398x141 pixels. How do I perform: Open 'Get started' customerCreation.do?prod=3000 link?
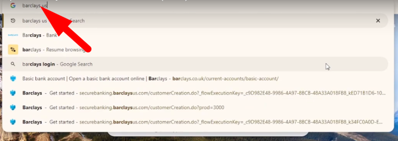195,108
